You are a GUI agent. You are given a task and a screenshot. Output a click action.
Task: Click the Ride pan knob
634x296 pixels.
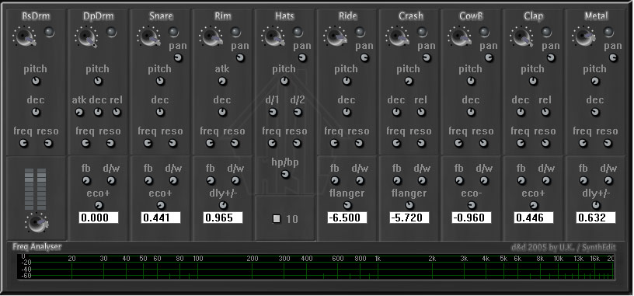pos(364,58)
